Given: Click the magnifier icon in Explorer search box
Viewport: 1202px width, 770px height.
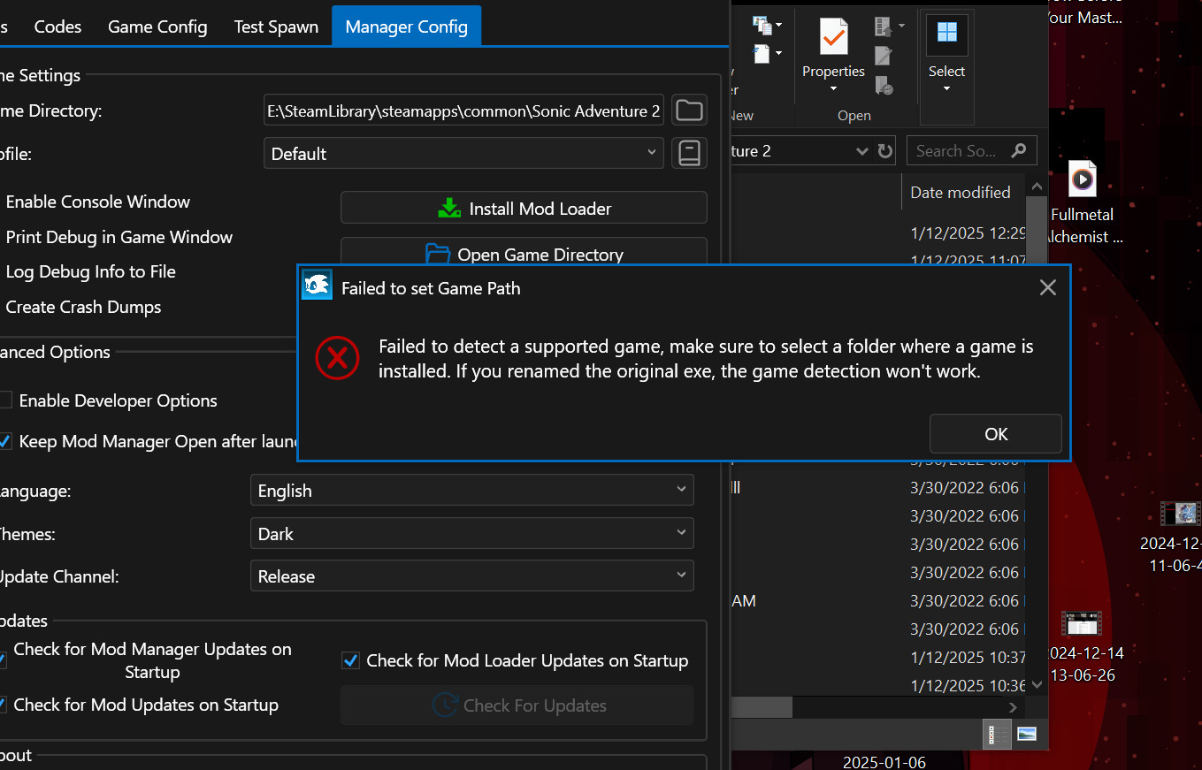Looking at the screenshot, I should tap(1019, 150).
